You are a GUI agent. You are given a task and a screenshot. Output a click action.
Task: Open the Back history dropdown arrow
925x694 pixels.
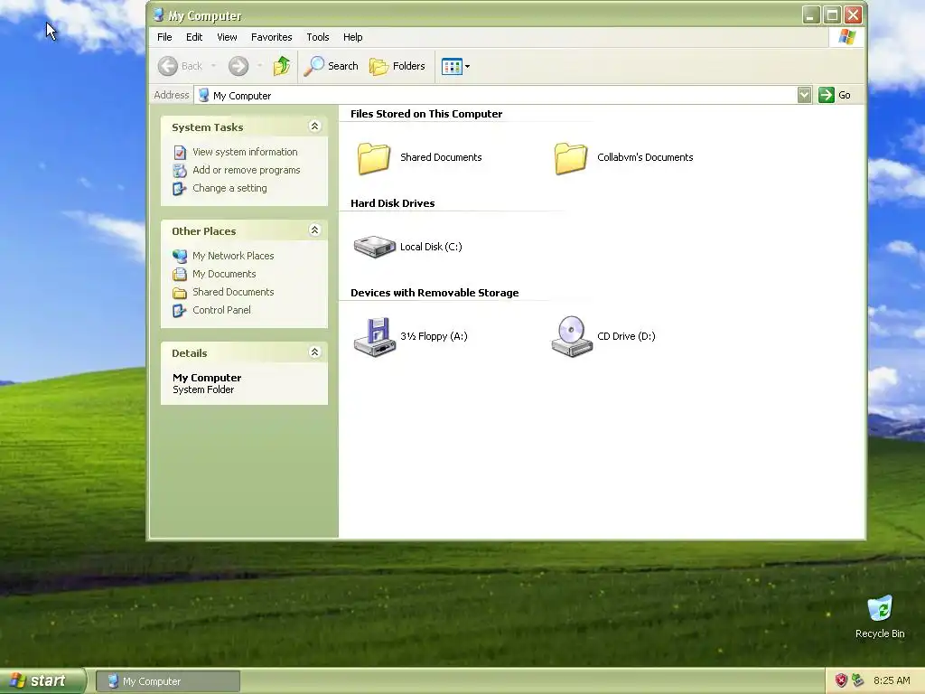(213, 66)
